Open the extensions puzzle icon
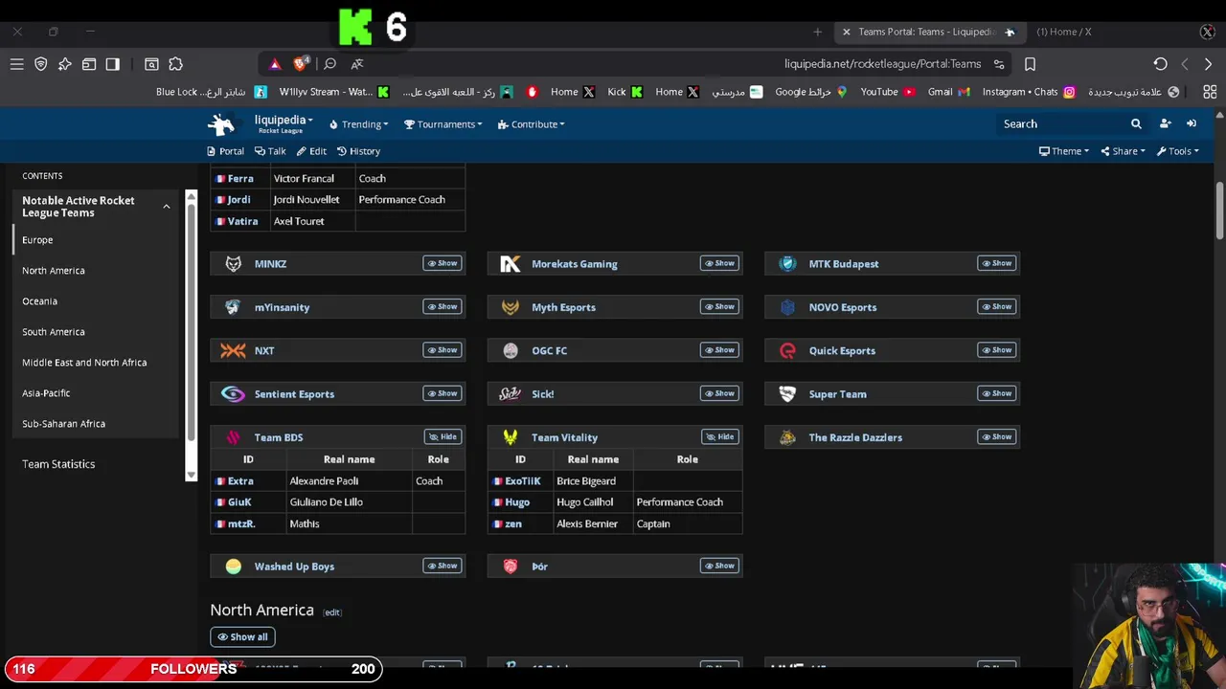This screenshot has width=1226, height=689. pos(175,64)
